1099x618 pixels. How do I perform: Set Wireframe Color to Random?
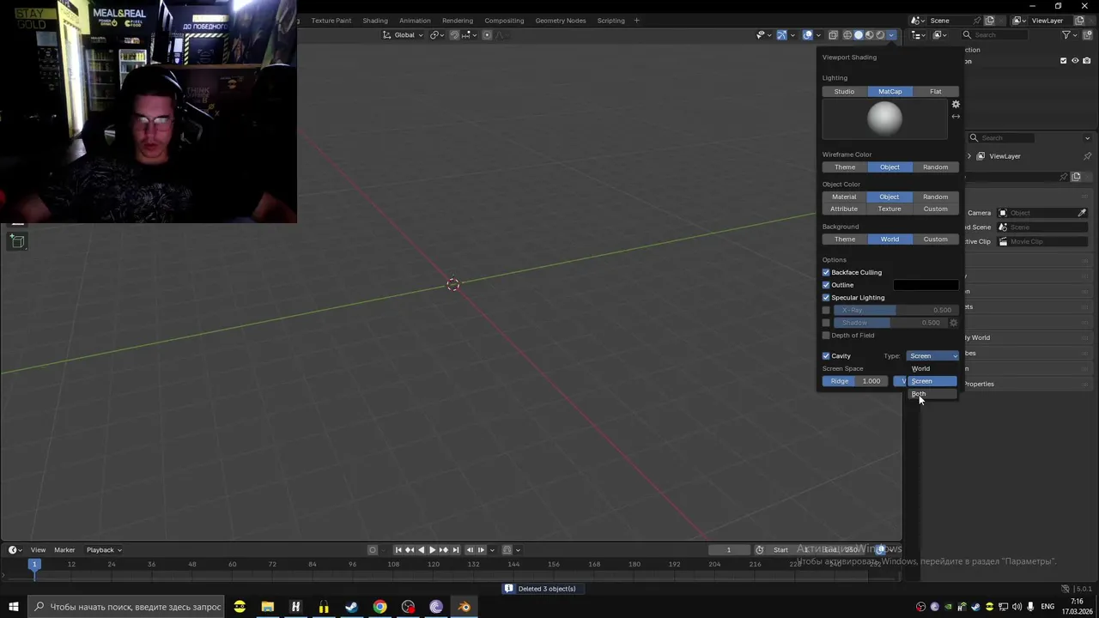[x=936, y=167]
